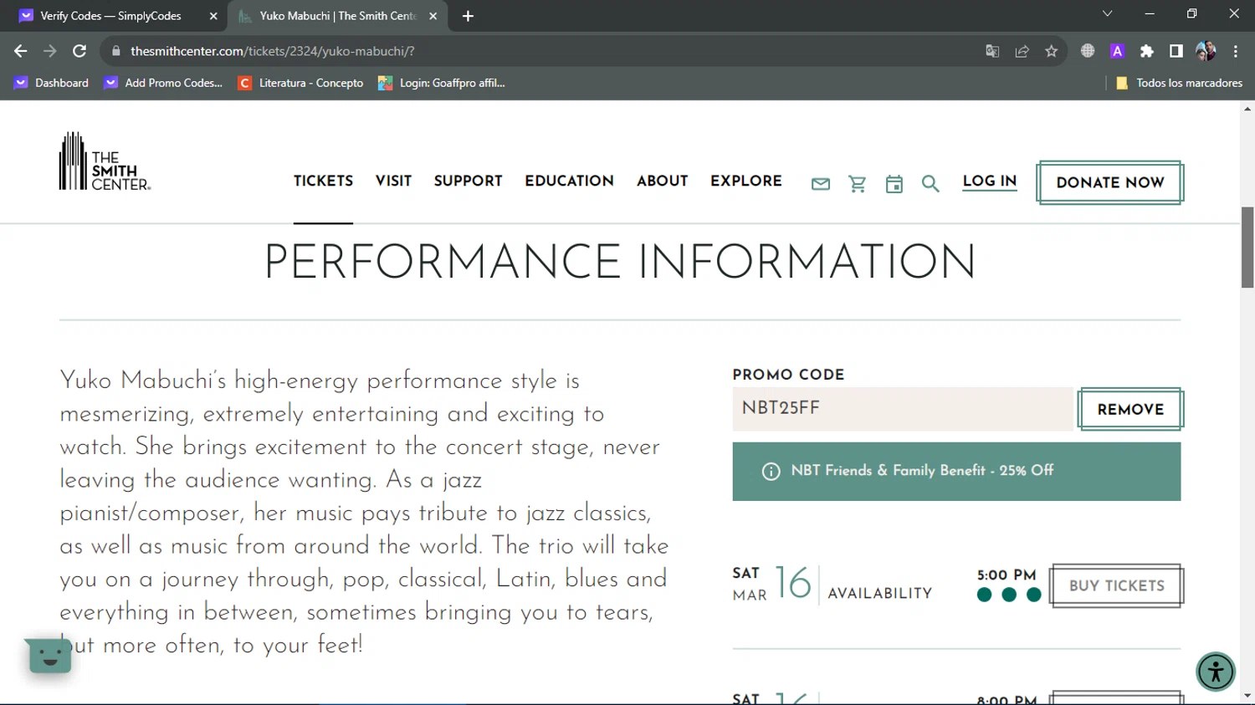Open the shopping cart icon
This screenshot has height=705, width=1255.
(858, 184)
